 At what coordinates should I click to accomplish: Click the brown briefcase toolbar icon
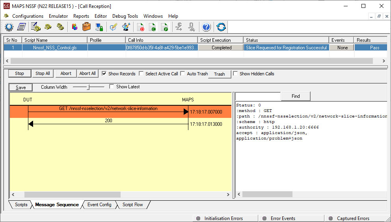coord(87,27)
